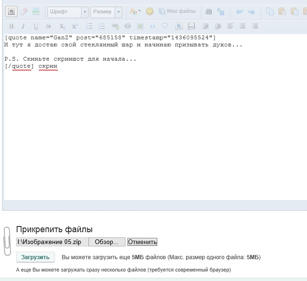Viewport: 307px width, 281px height.
Task: Toggle bold formatting
Action: [x=11, y=26]
